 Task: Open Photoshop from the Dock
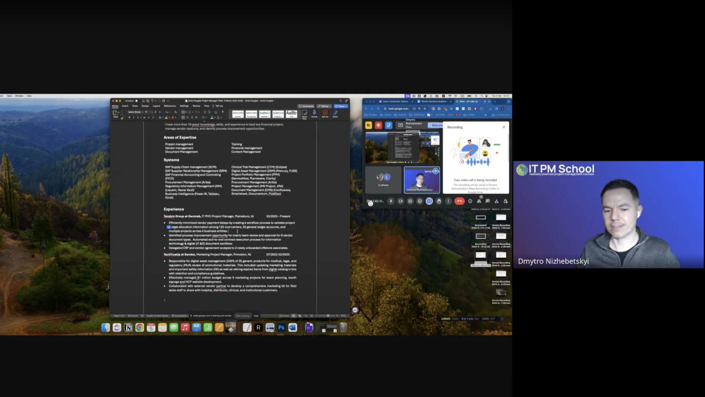(x=281, y=328)
